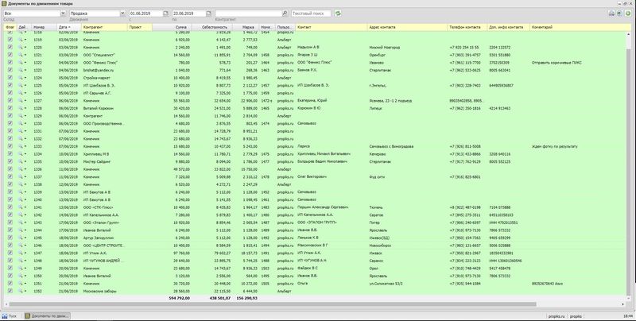Click the Номер column header
636x321 pixels.
(45, 27)
